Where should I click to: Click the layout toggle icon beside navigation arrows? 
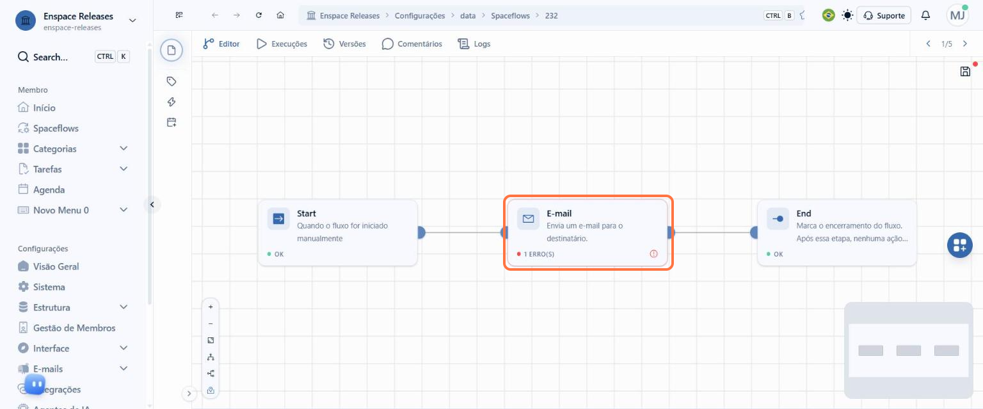(x=179, y=15)
